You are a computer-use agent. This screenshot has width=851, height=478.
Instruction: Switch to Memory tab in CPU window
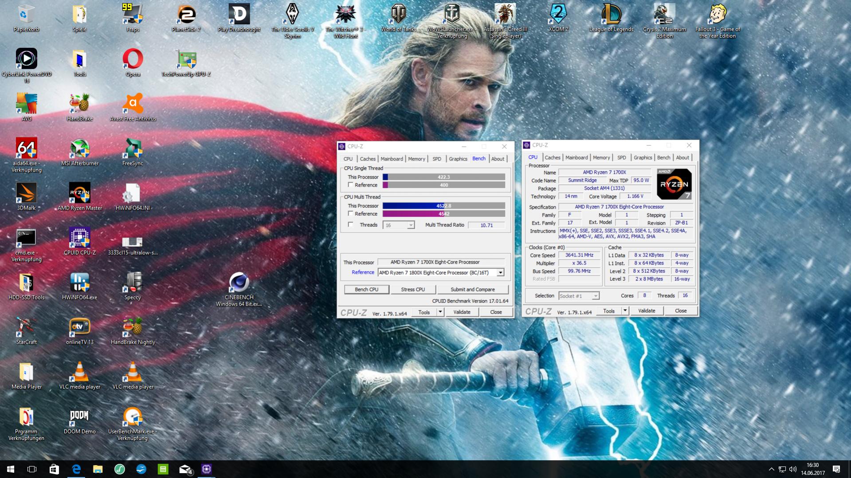coord(601,157)
